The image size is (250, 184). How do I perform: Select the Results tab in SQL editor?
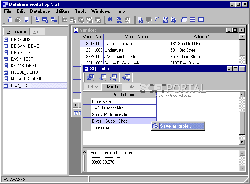112,87
